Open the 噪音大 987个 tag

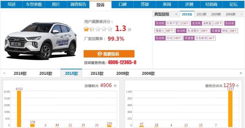164,30
